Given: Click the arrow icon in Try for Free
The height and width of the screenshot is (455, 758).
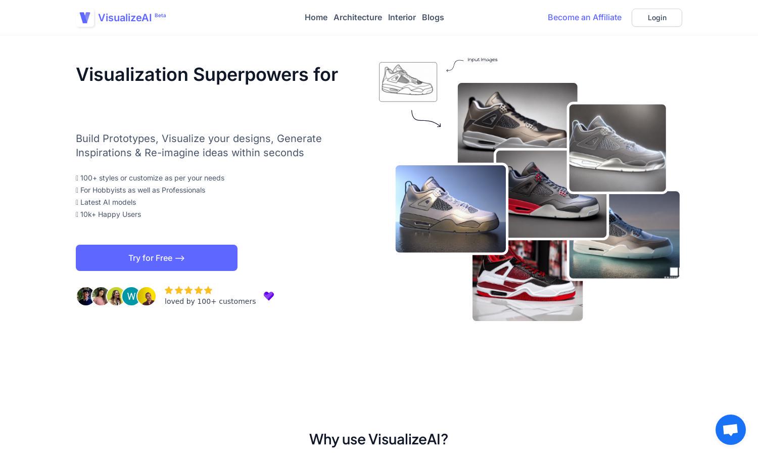Looking at the screenshot, I should (x=180, y=258).
